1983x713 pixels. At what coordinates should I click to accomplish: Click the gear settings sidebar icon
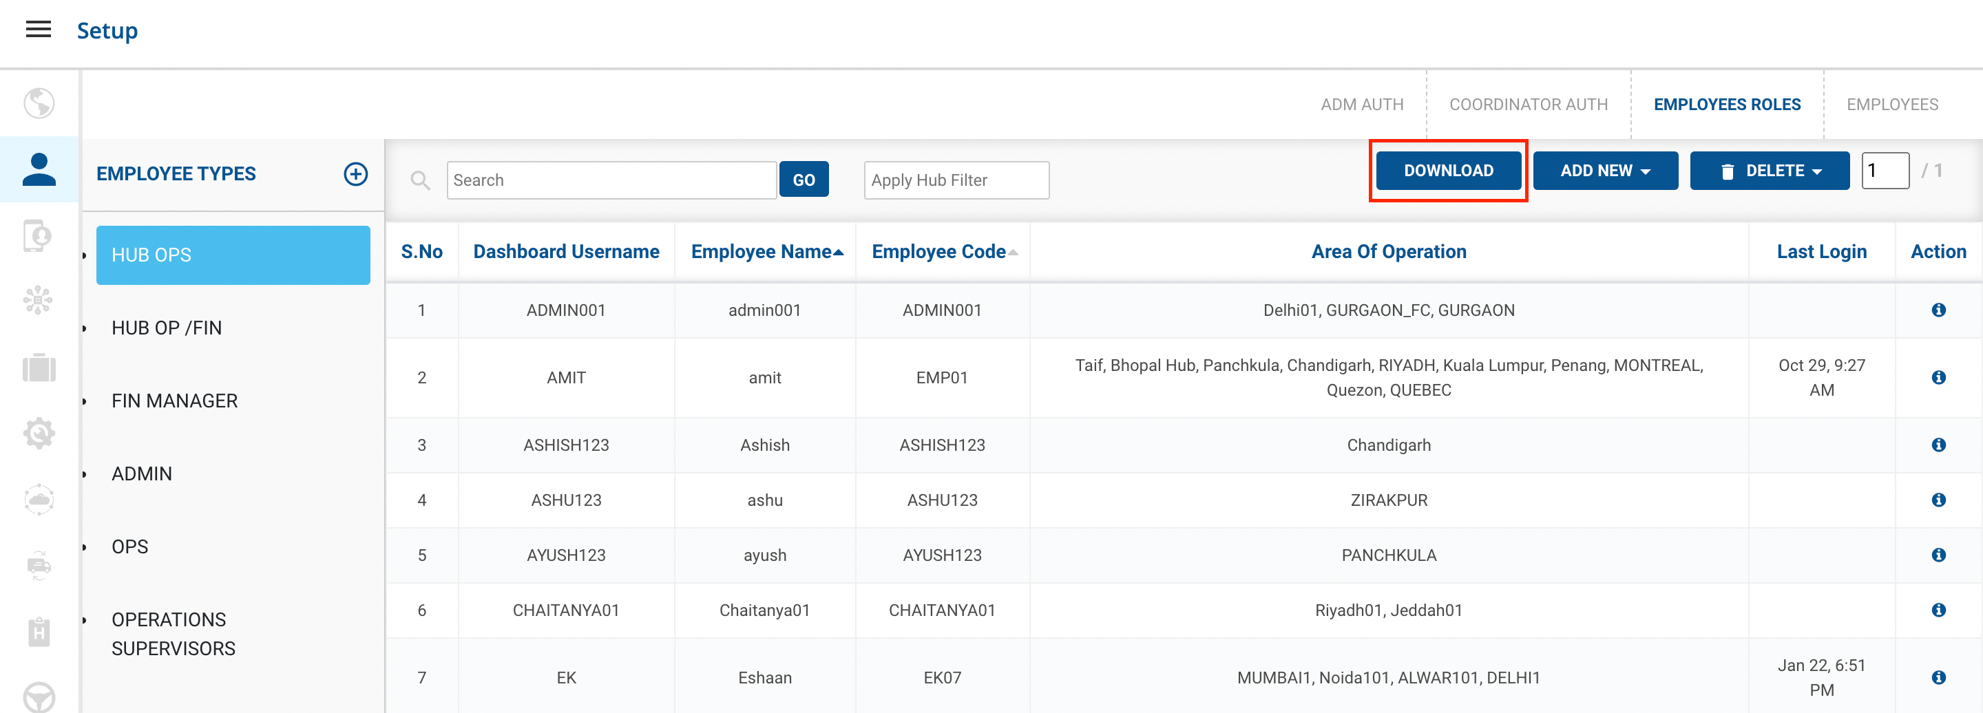(39, 434)
